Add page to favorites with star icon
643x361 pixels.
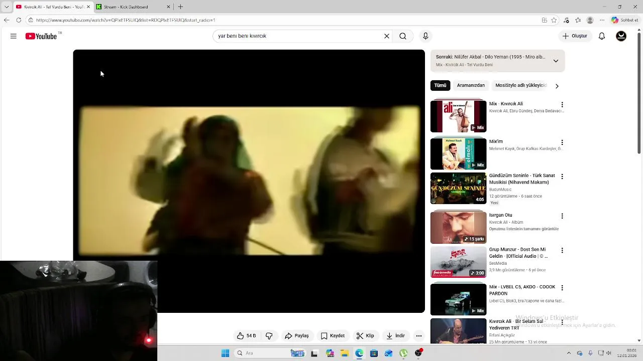[554, 20]
